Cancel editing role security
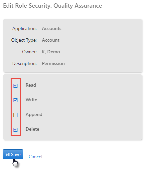The width and height of the screenshot is (148, 175). pos(36,157)
